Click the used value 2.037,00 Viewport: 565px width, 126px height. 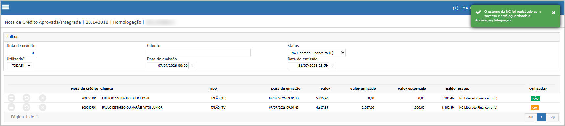[x=368, y=108]
